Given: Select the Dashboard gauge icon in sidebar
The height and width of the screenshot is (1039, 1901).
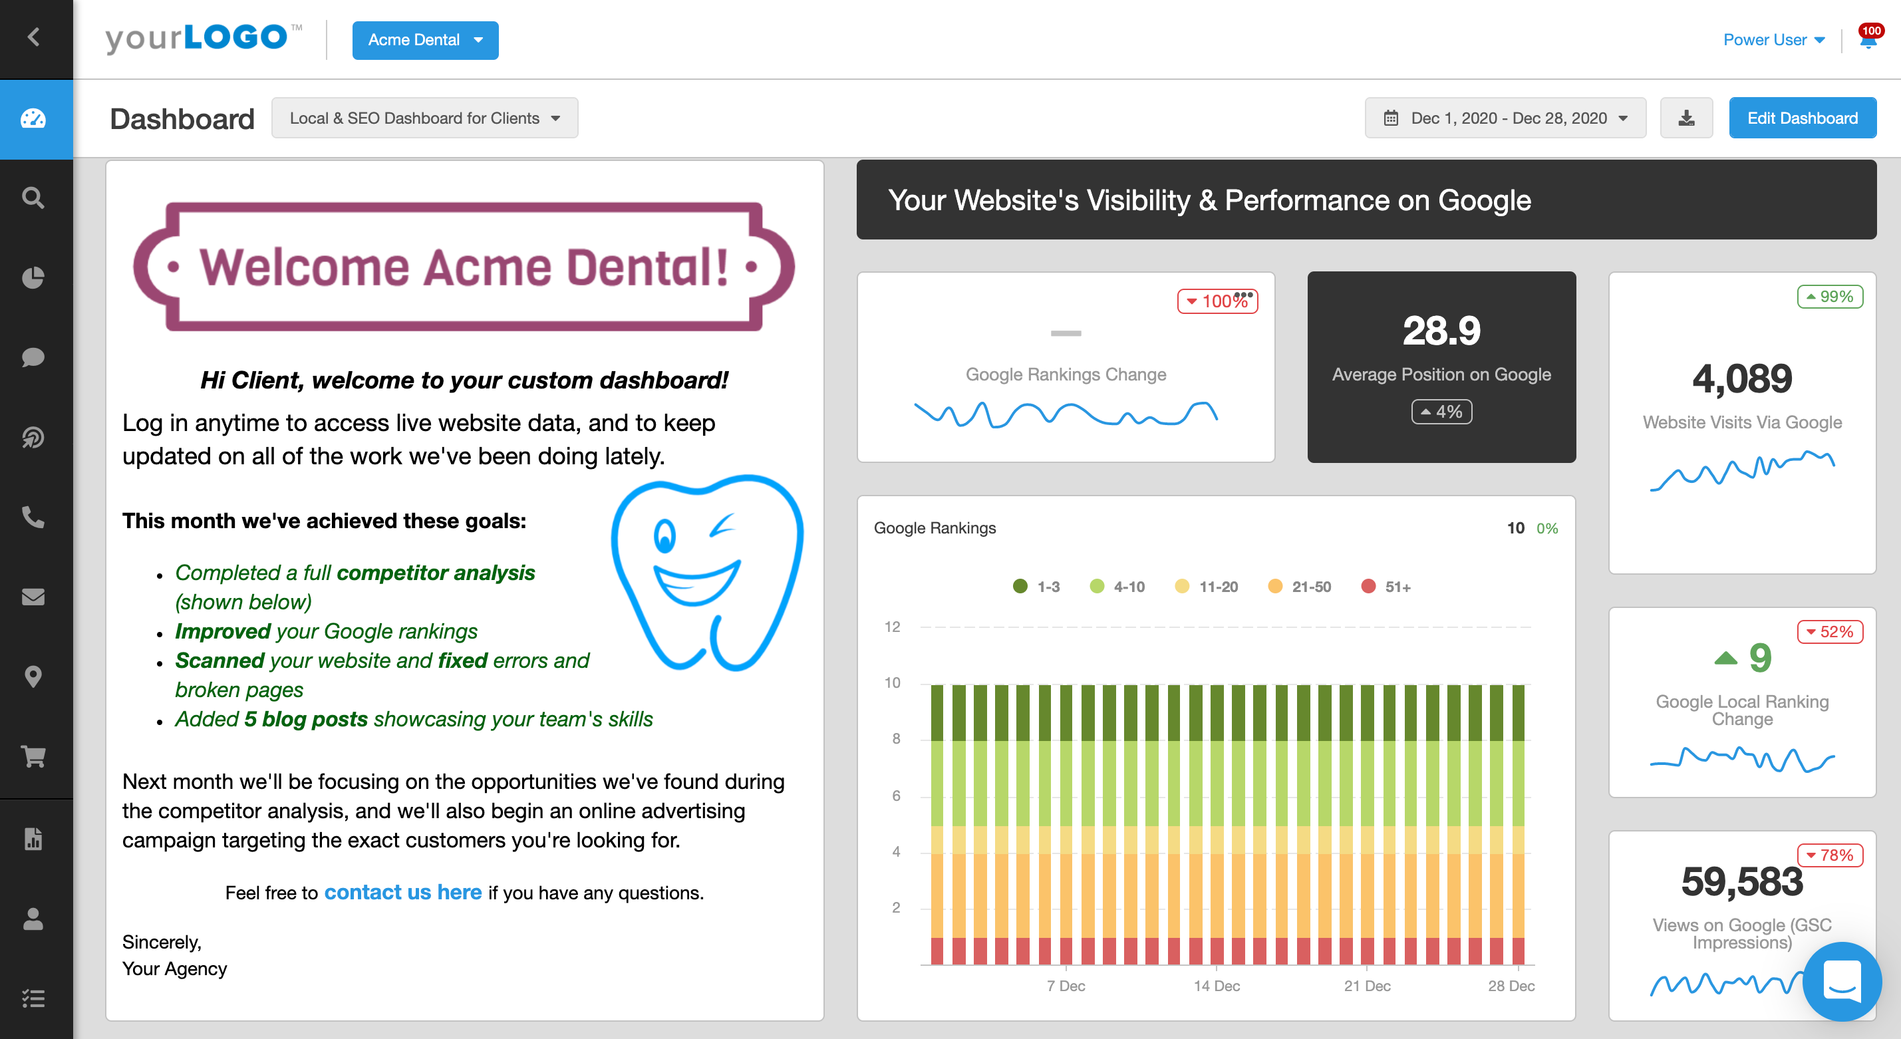Looking at the screenshot, I should tap(35, 119).
